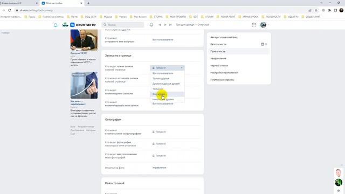Open the Chrome profile avatar
The image size is (345, 194).
[341, 10]
